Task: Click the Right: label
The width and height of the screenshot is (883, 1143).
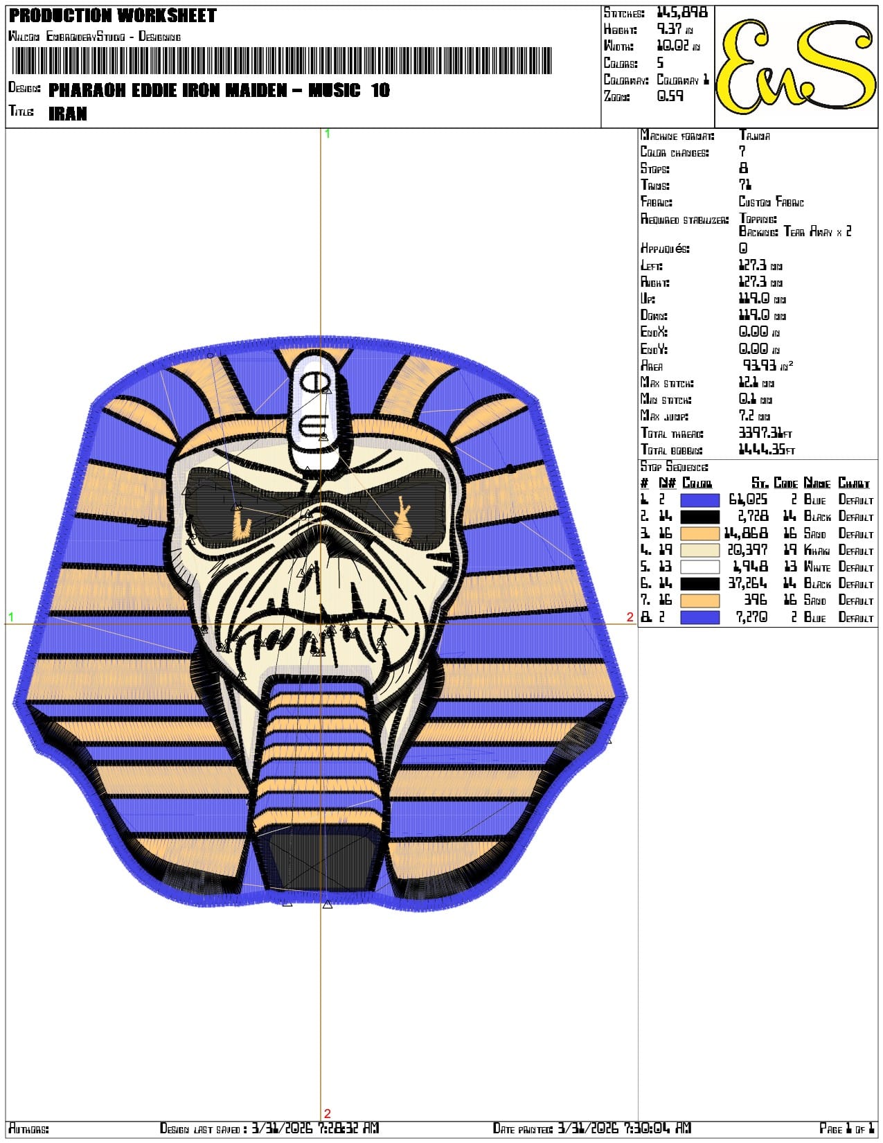Action: 654,283
